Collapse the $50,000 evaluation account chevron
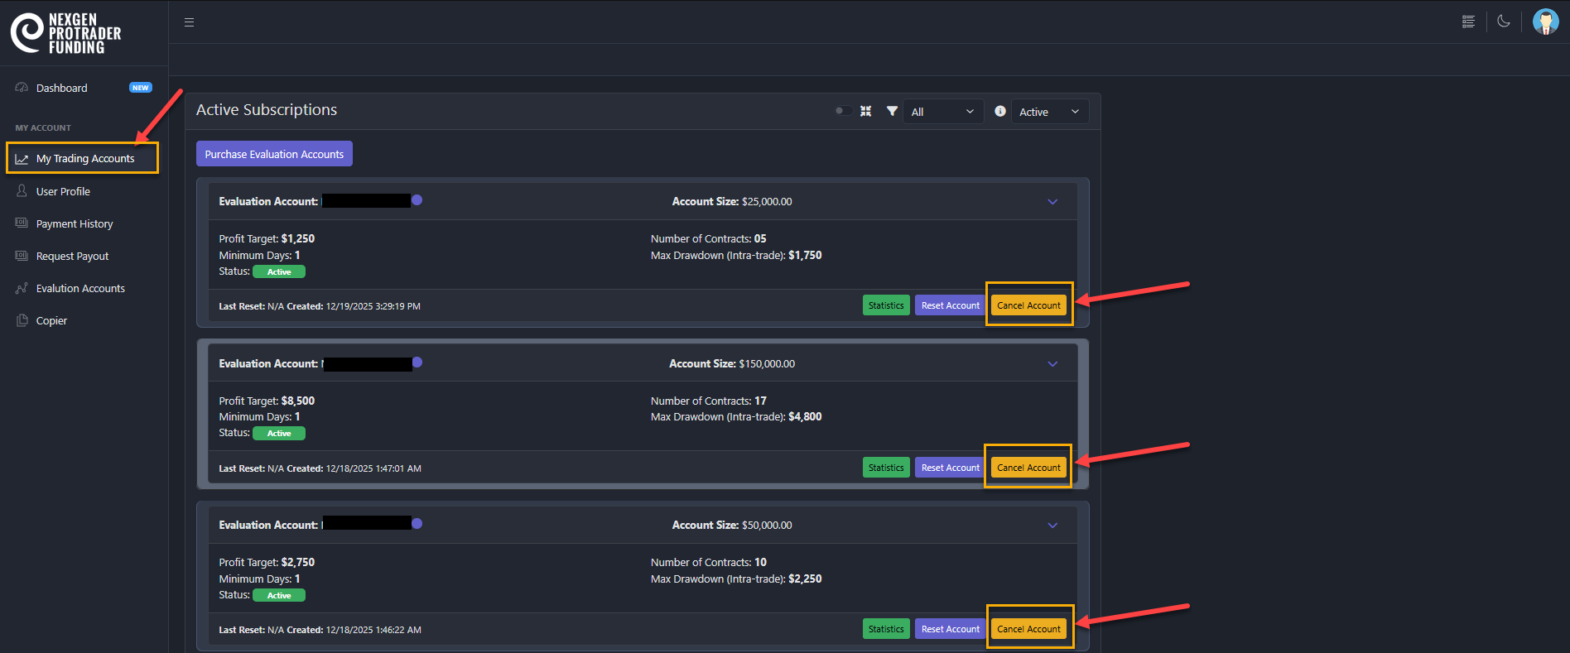The image size is (1570, 653). [1052, 526]
